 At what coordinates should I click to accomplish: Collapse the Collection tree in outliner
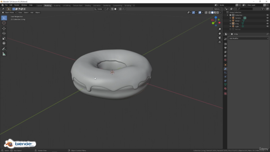(228, 15)
